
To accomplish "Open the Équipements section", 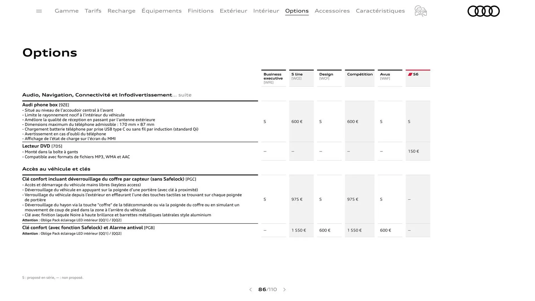I will [162, 11].
